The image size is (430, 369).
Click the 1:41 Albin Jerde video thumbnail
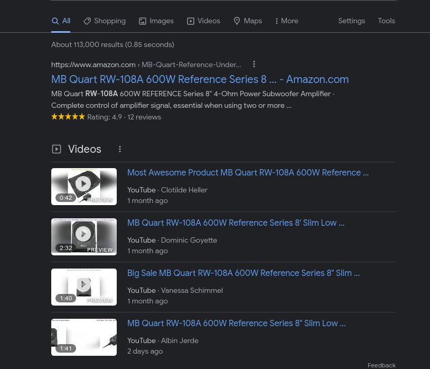click(x=84, y=337)
